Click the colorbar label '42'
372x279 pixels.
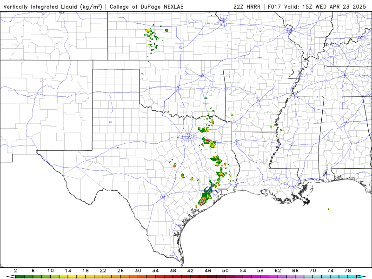(190, 271)
